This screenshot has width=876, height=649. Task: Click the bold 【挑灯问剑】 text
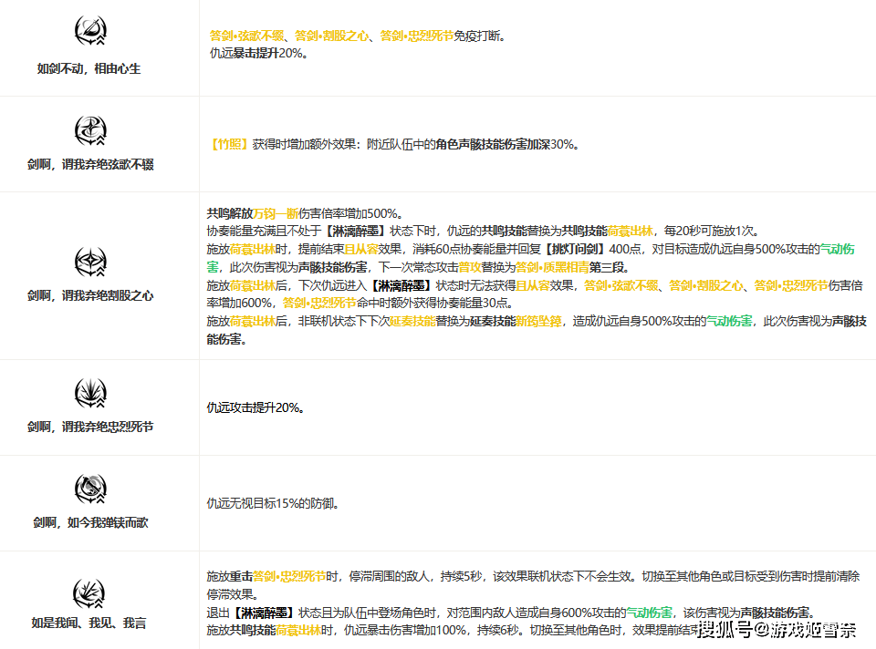tap(586, 249)
